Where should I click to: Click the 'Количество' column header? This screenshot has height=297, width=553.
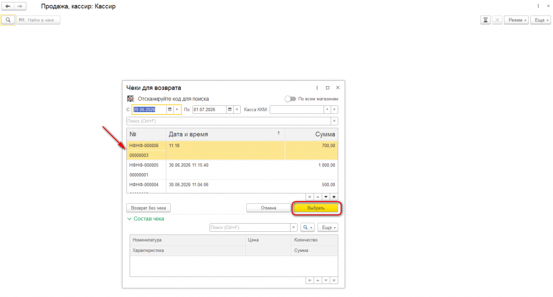point(314,240)
